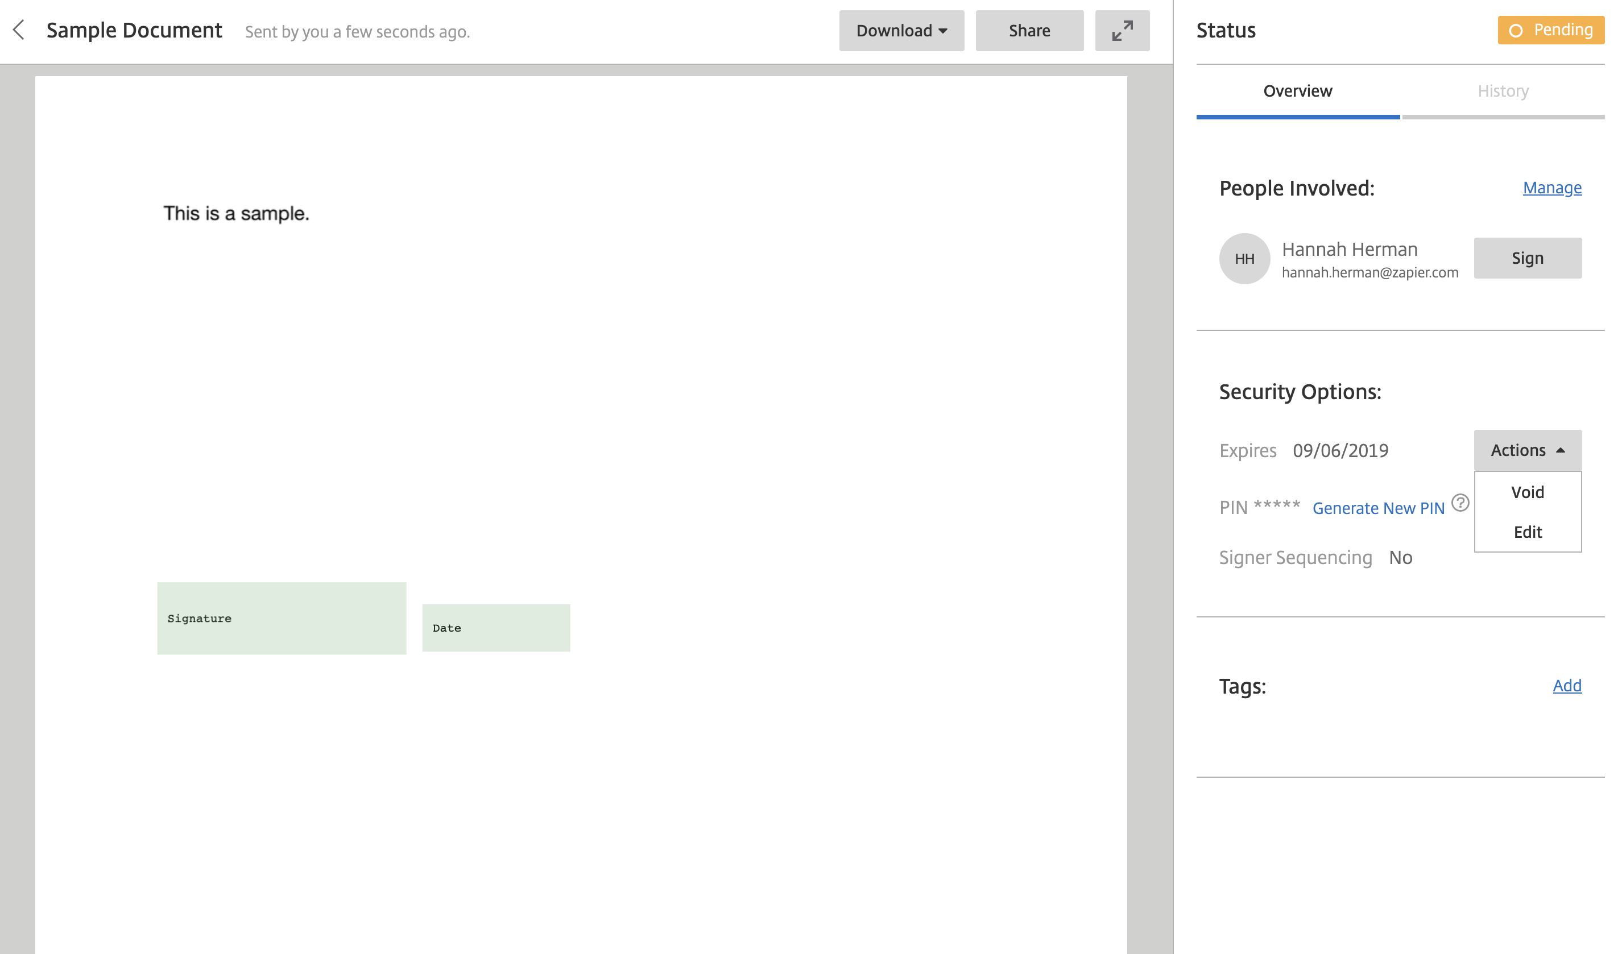Add a tag via Add link
Viewport: 1622px width, 954px height.
click(x=1566, y=686)
